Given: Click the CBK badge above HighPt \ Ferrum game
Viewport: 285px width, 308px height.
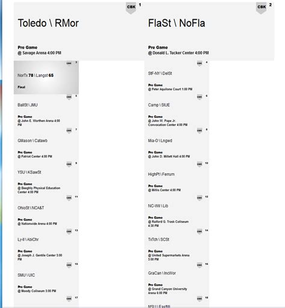Looking at the screenshot, I should click(200, 164).
